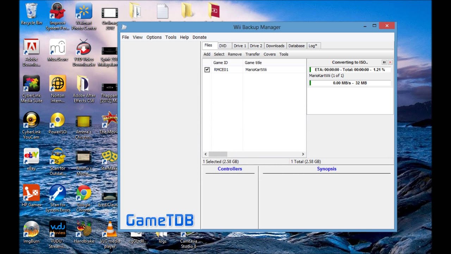The height and width of the screenshot is (254, 451).
Task: Select the PowerISO desktop shortcut
Action: pos(57,123)
